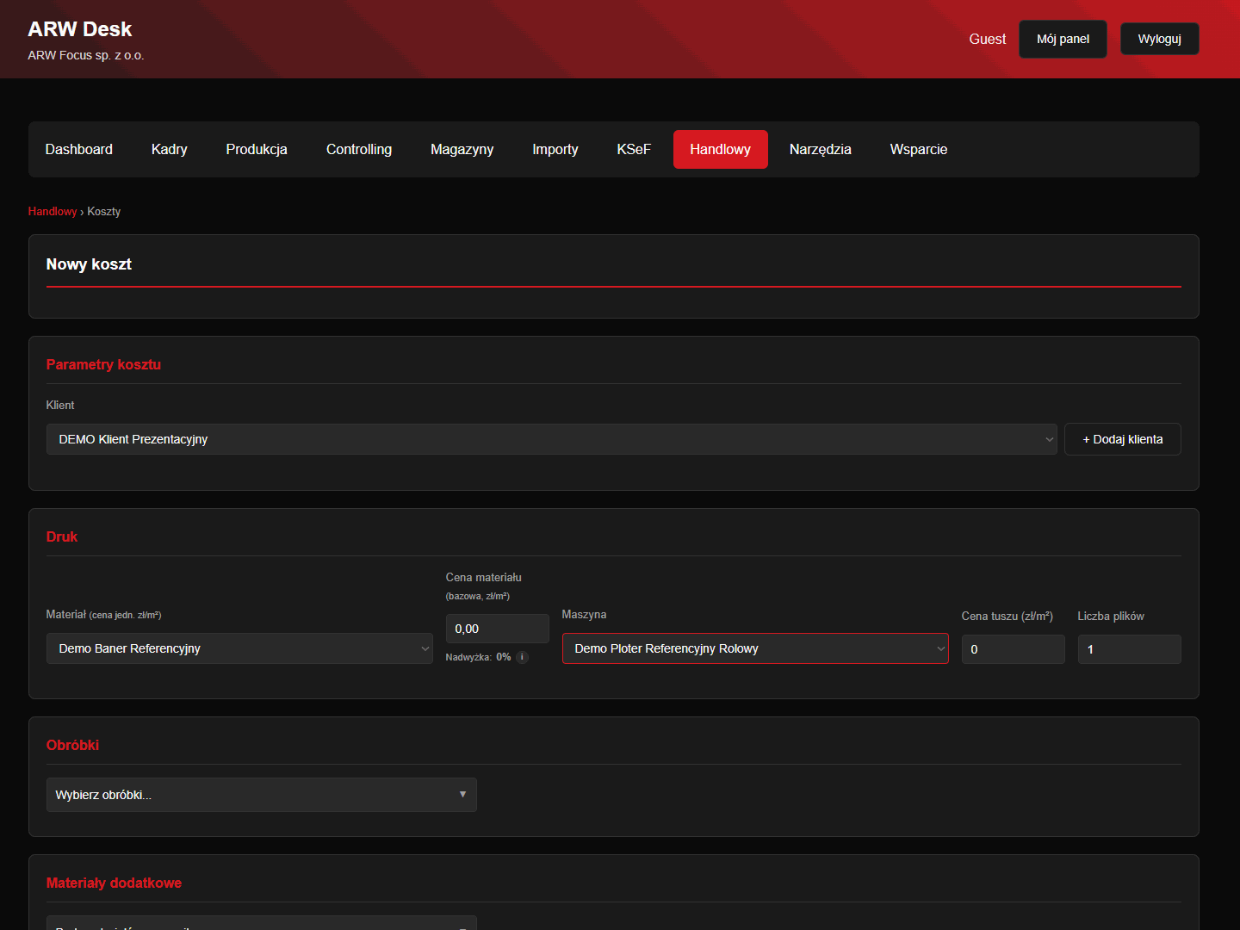Click the Cena tuszu (zł/m²) label
The image size is (1240, 930).
1008,616
